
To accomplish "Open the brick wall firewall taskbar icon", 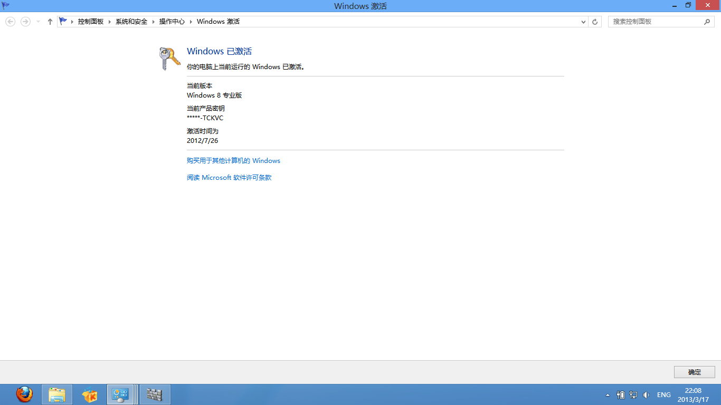I will point(155,394).
